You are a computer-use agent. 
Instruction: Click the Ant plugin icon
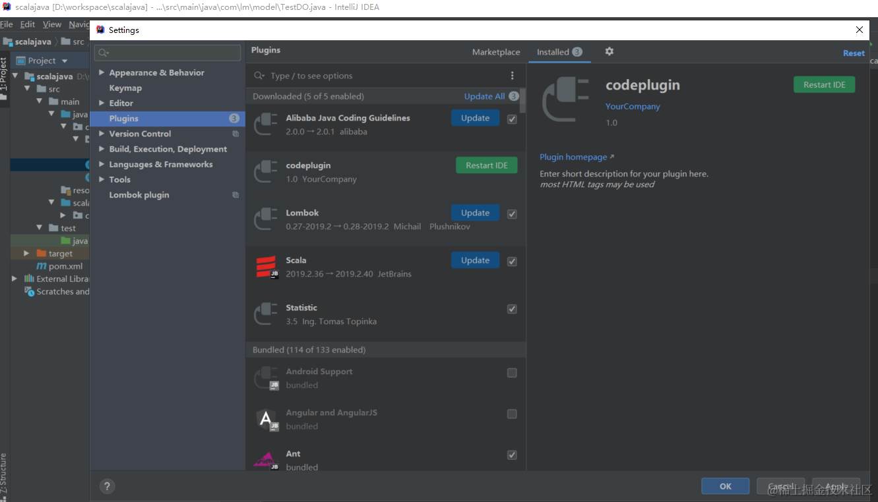click(x=266, y=460)
